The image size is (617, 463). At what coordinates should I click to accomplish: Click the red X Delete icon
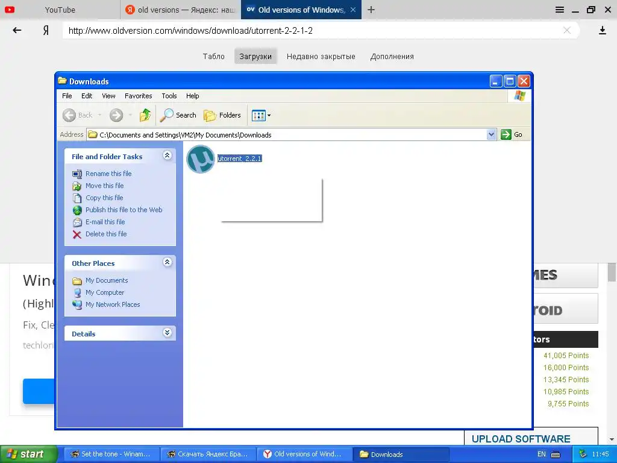pyautogui.click(x=77, y=235)
